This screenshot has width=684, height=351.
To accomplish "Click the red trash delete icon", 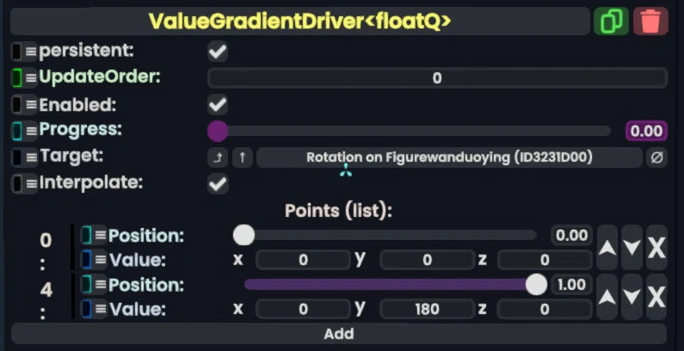I will (650, 21).
